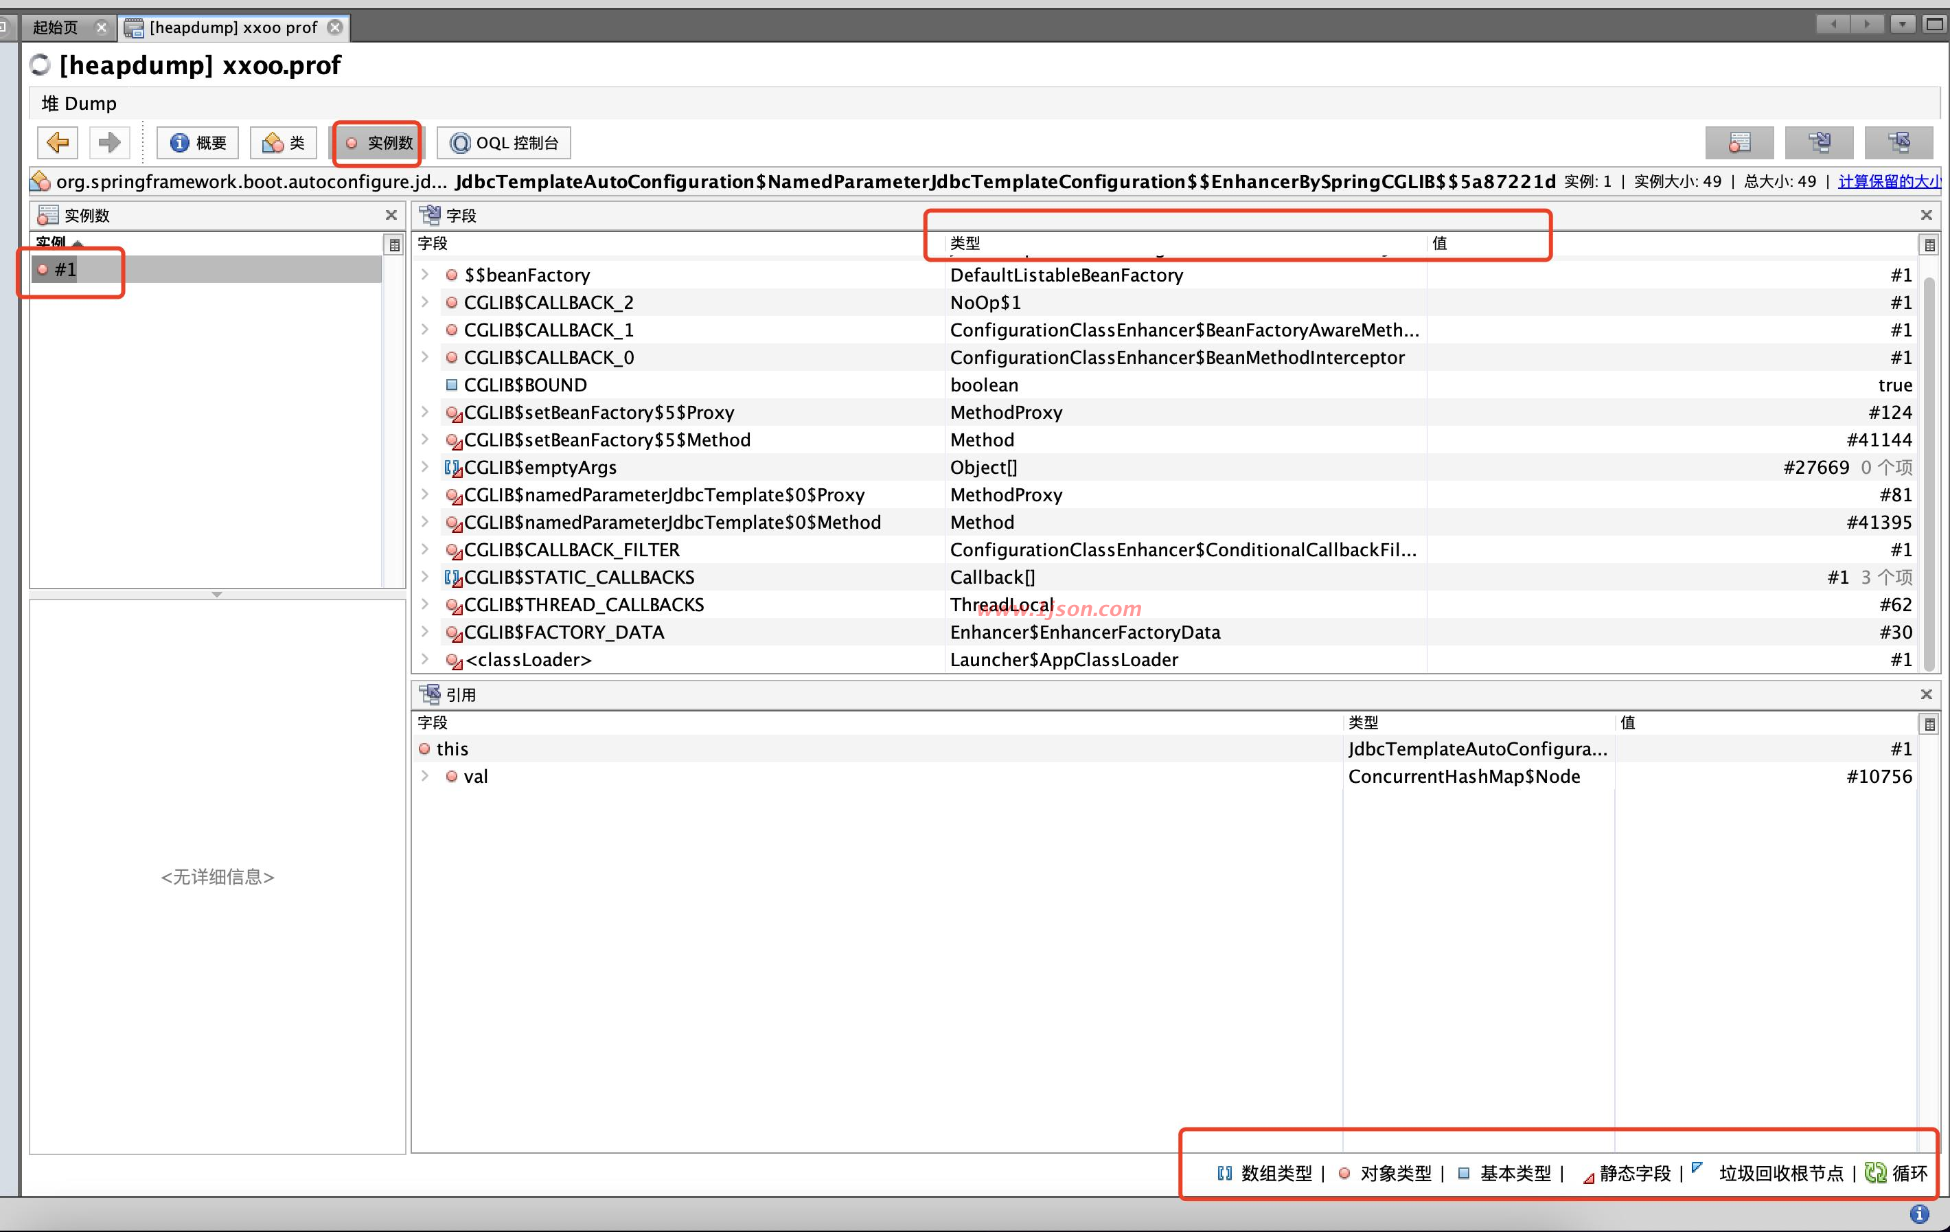Close the 实例数 instances panel
Image resolution: width=1950 pixels, height=1232 pixels.
pos(391,215)
